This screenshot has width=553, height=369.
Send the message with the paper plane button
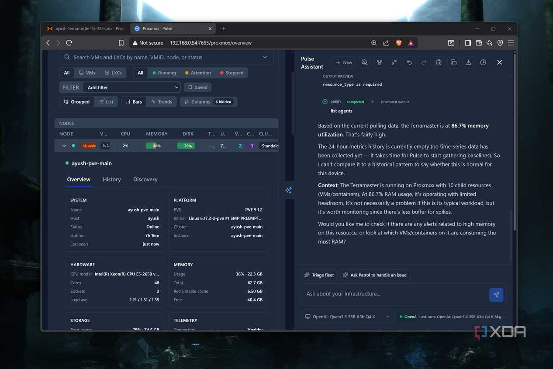tap(496, 295)
